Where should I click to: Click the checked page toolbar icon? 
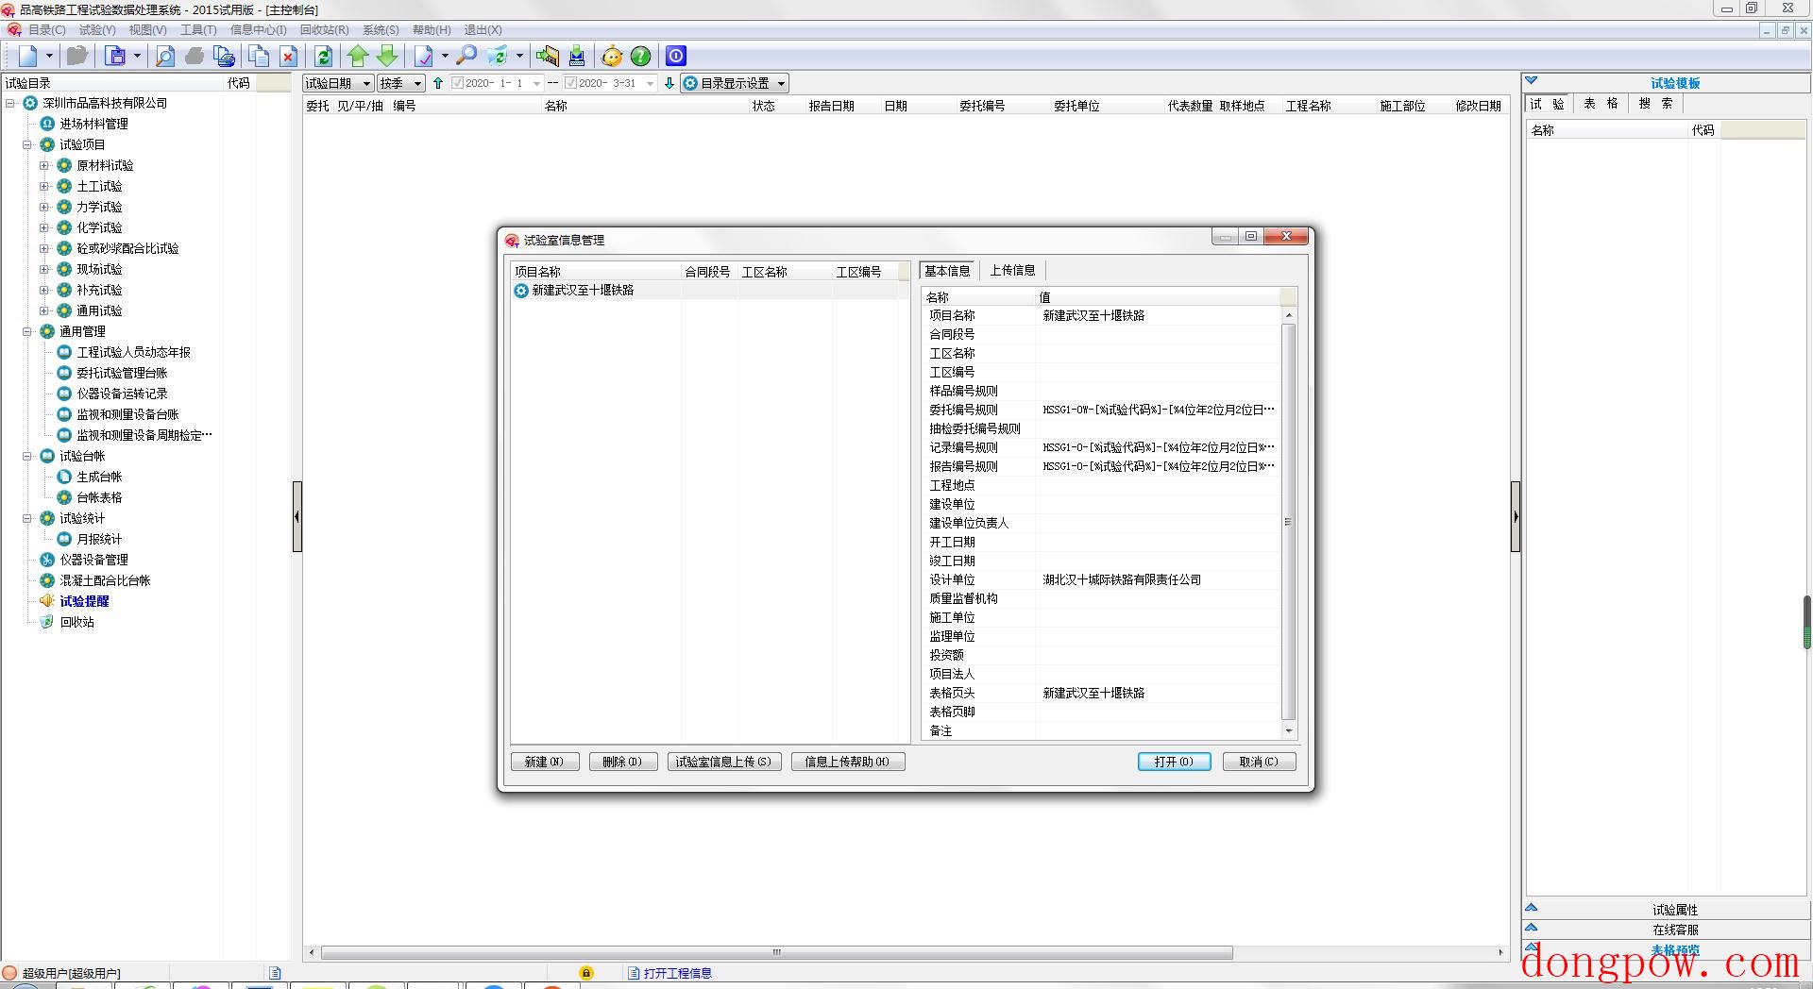click(424, 57)
